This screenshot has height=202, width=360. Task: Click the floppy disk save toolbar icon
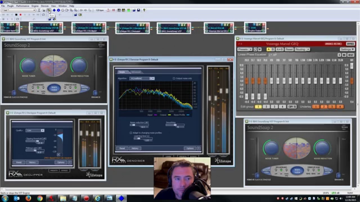[138, 10]
